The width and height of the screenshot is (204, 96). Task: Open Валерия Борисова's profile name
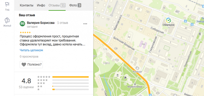click(41, 23)
